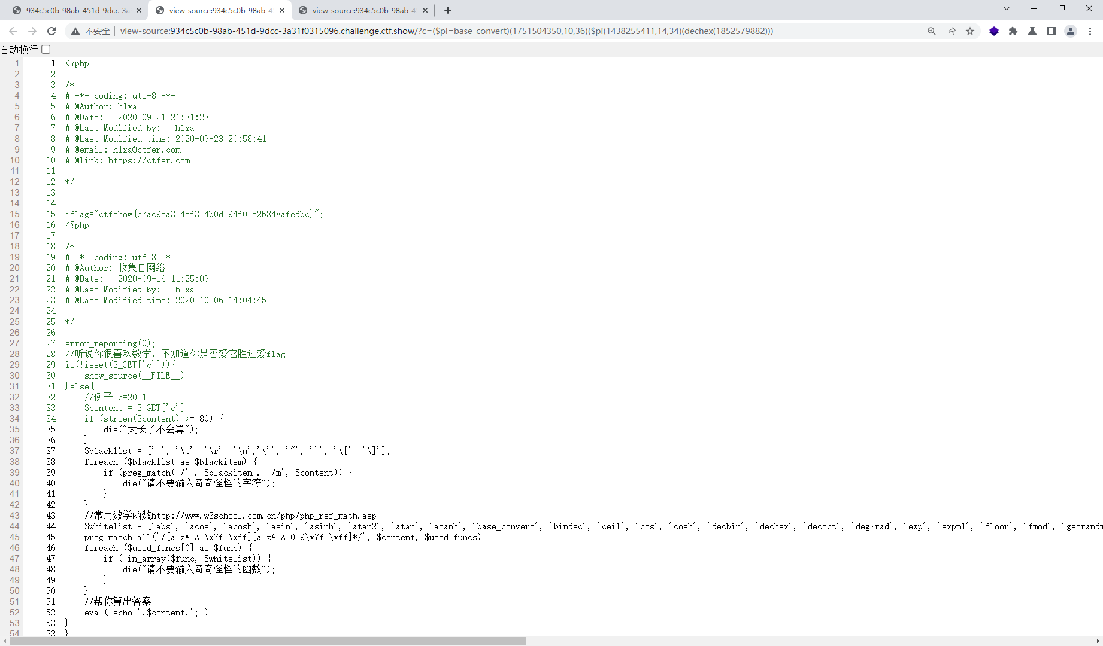Image resolution: width=1103 pixels, height=646 pixels.
Task: Click the 2020-10-06 14:04:45 modified time line
Action: [166, 300]
